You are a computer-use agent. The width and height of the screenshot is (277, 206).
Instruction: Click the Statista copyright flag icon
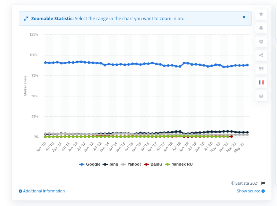click(x=263, y=183)
